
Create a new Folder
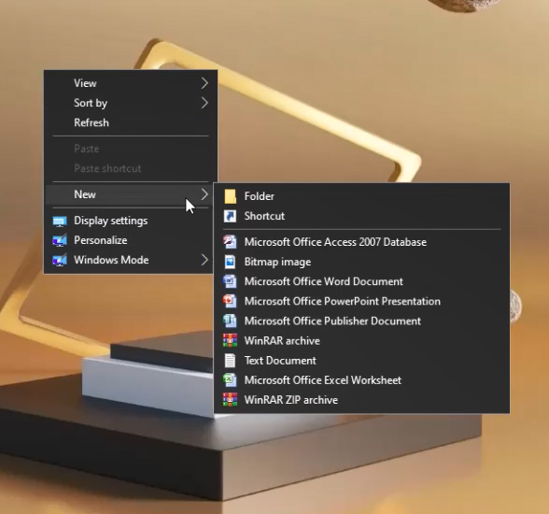pyautogui.click(x=361, y=196)
